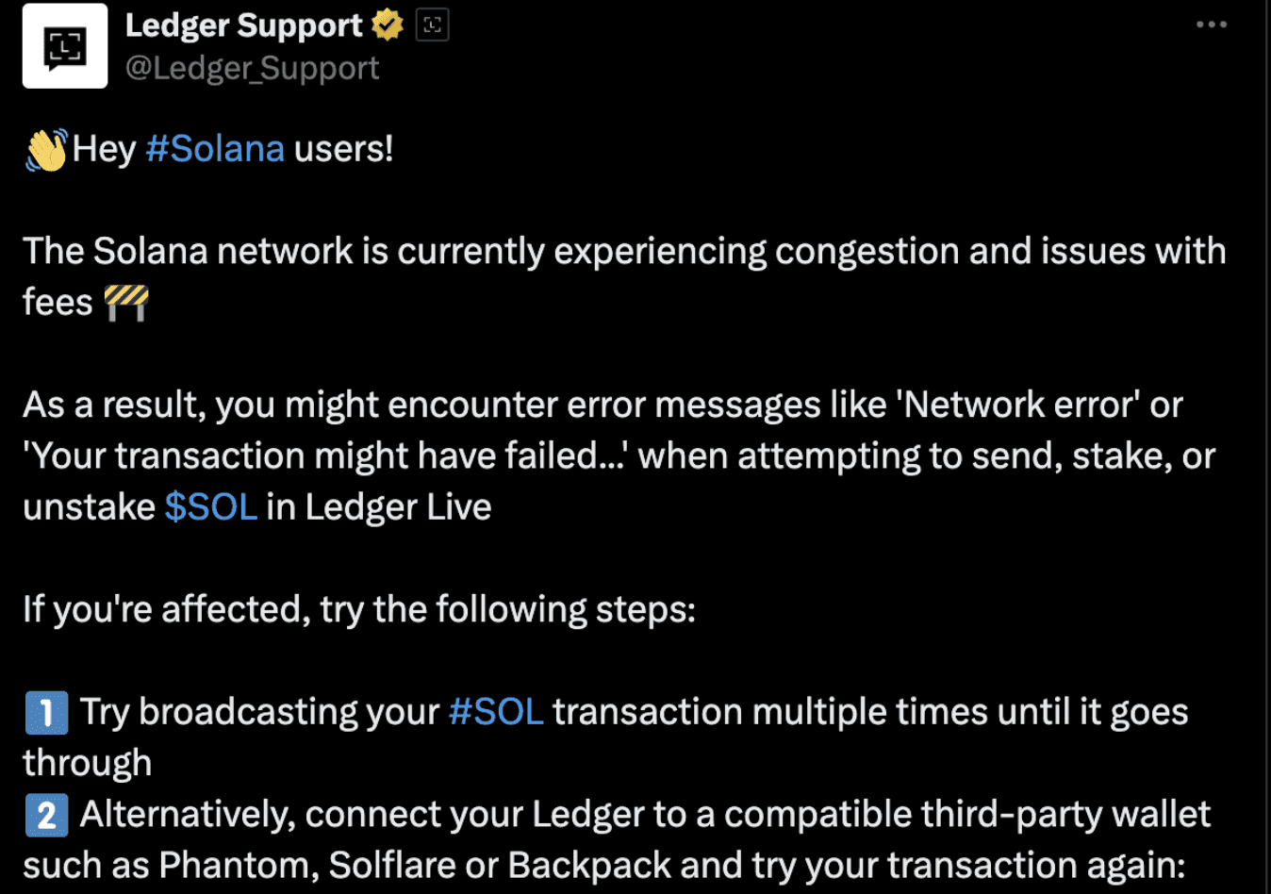Image resolution: width=1271 pixels, height=894 pixels.
Task: Open the three-dot more options menu
Action: click(x=1211, y=25)
